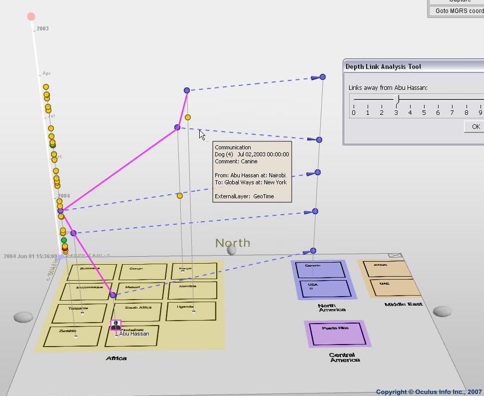Screen dimensions: 484x396
Task: Select the green event dot on the timeline
Action: coord(64,240)
